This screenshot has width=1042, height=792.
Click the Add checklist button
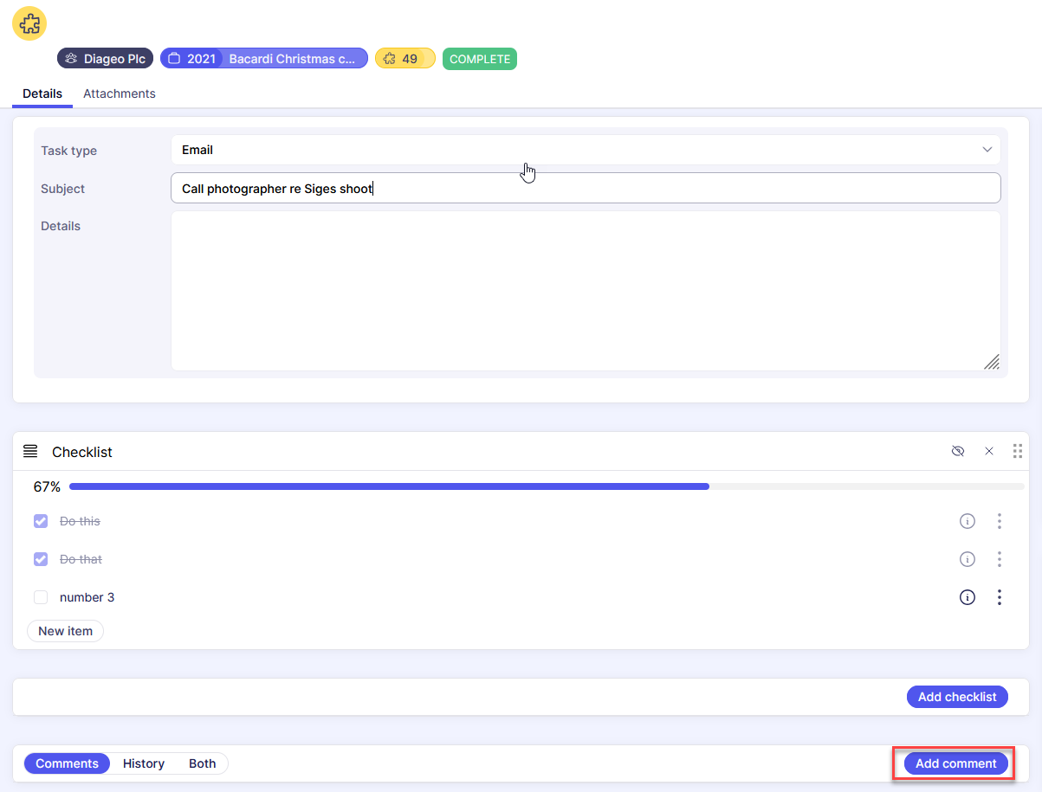pos(956,697)
